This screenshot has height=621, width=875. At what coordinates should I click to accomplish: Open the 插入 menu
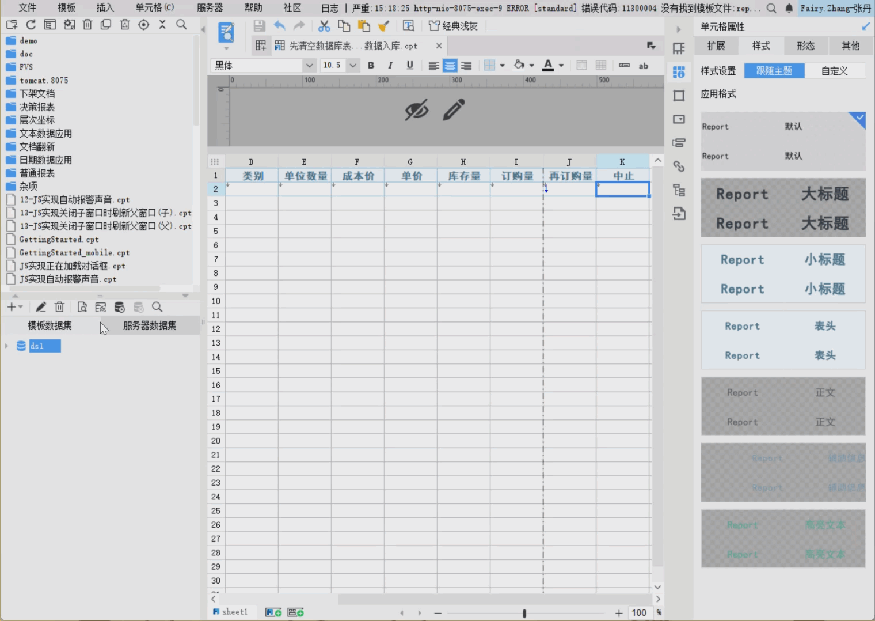[105, 7]
